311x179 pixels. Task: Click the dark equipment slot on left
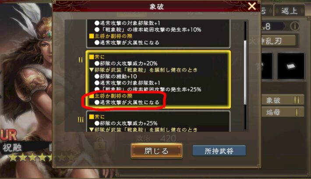[267, 66]
